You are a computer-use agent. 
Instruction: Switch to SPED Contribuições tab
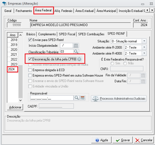91,34
